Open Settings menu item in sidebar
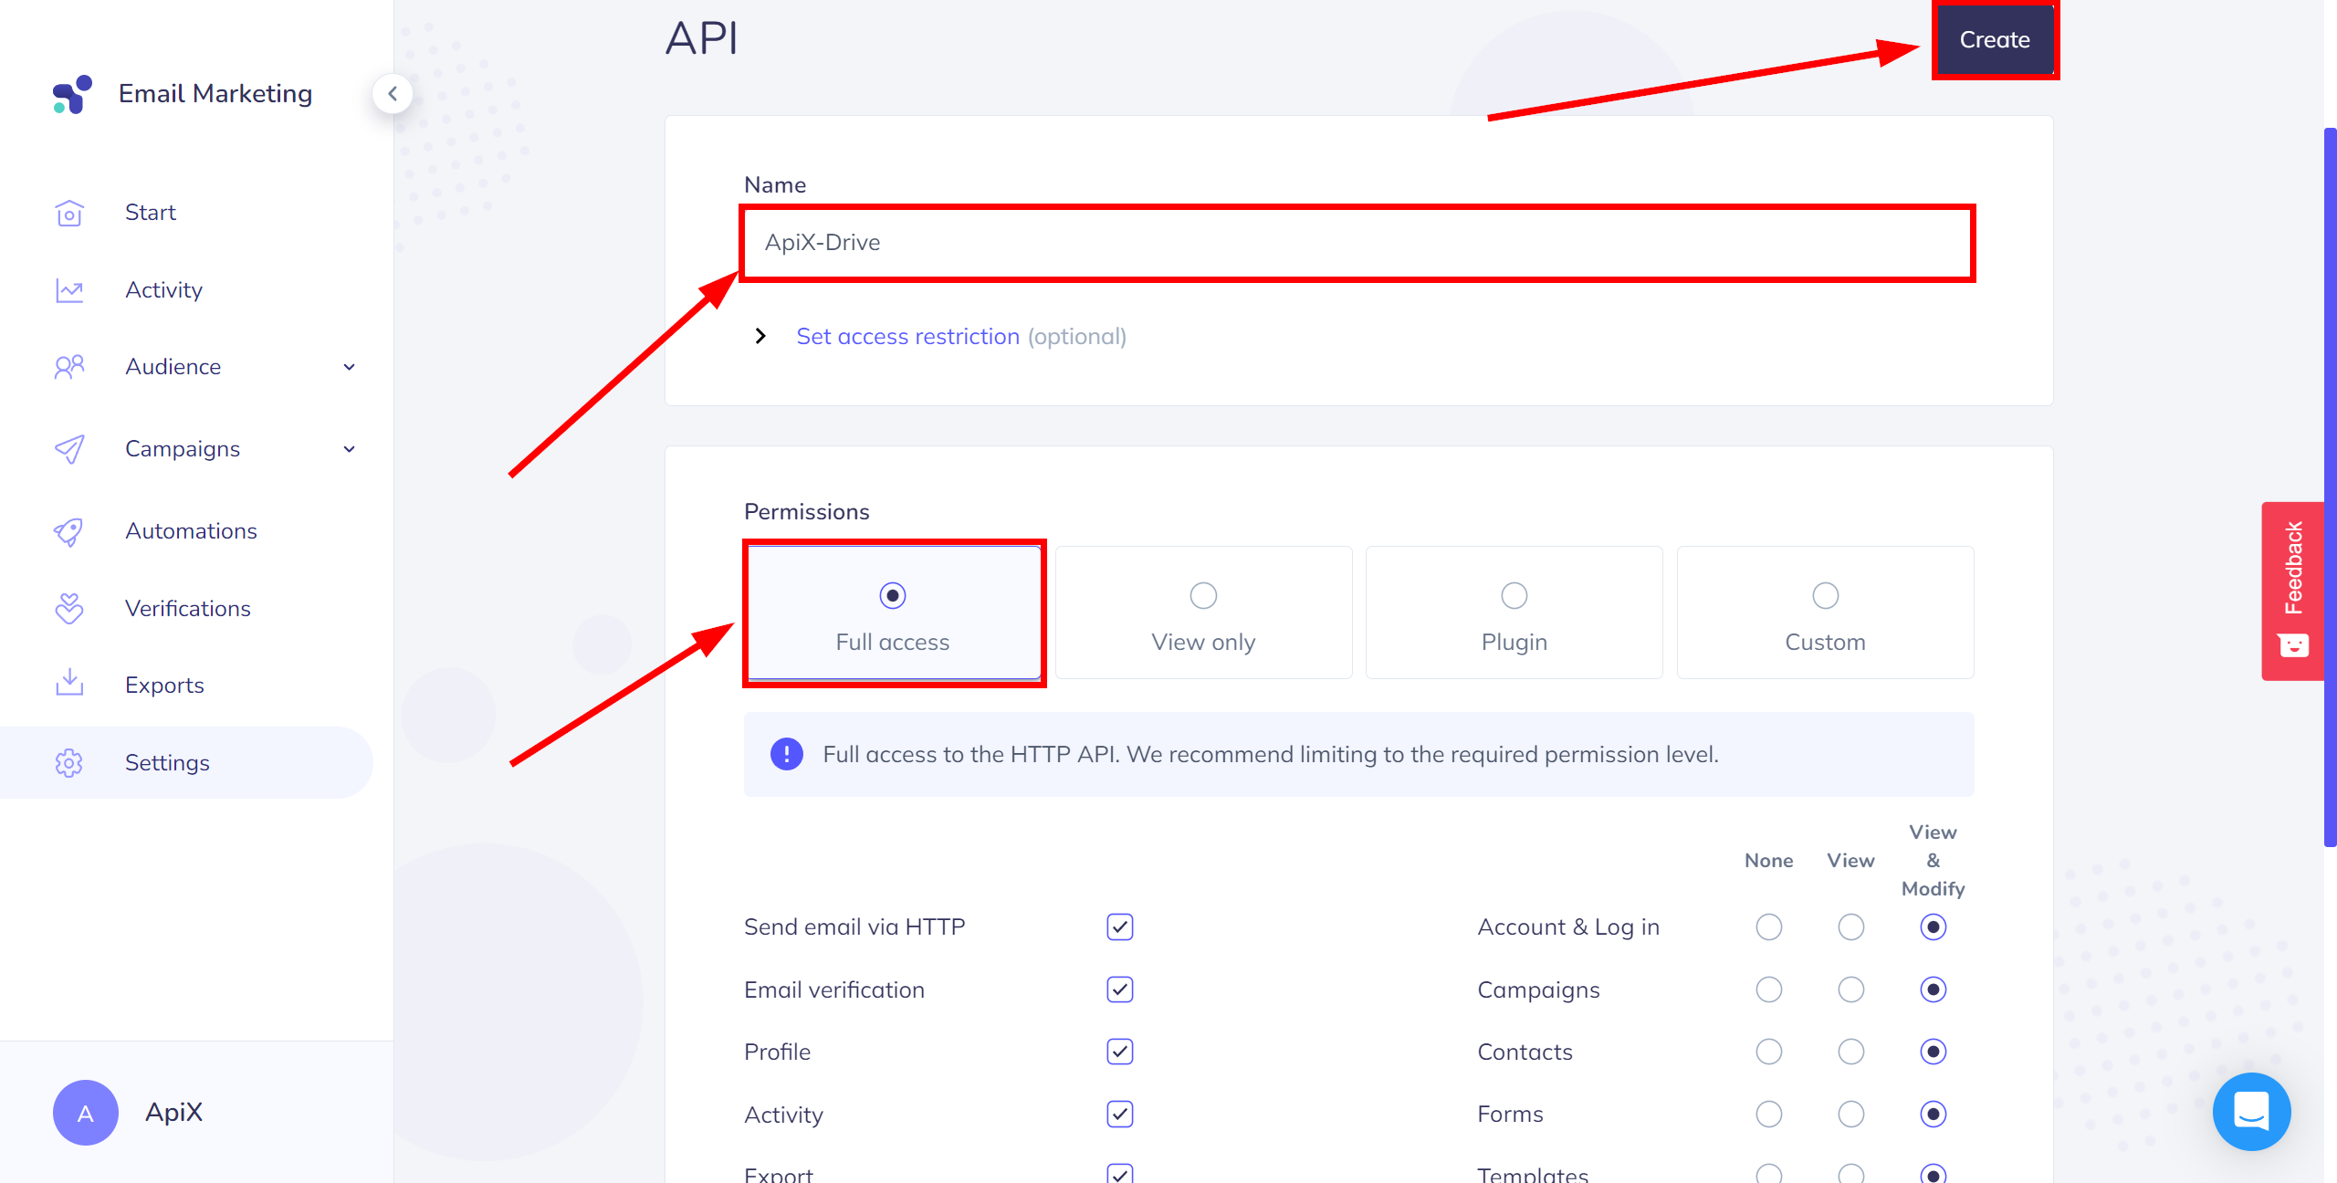The image size is (2337, 1183). 167,762
